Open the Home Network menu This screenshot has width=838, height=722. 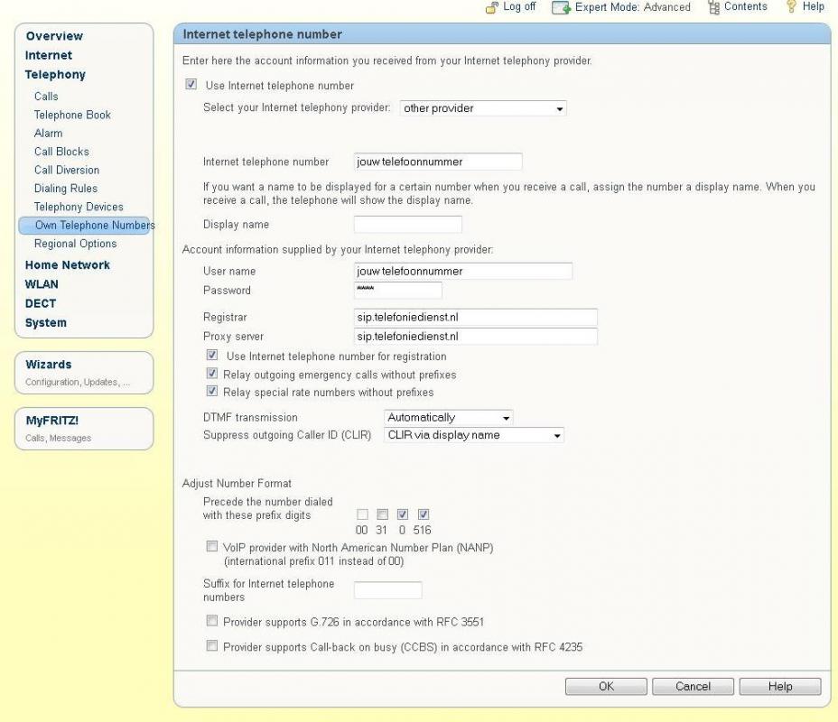(68, 264)
